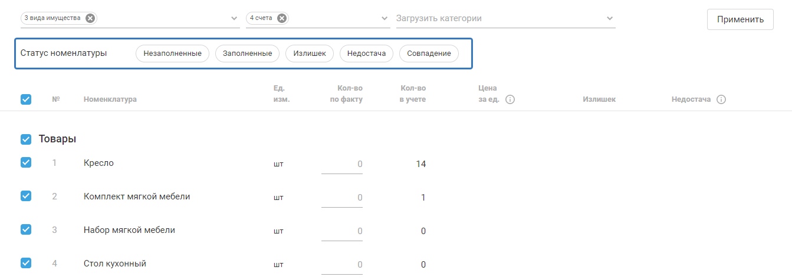This screenshot has width=792, height=280.
Task: Select the 'Излишек' status filter
Action: pyautogui.click(x=310, y=54)
